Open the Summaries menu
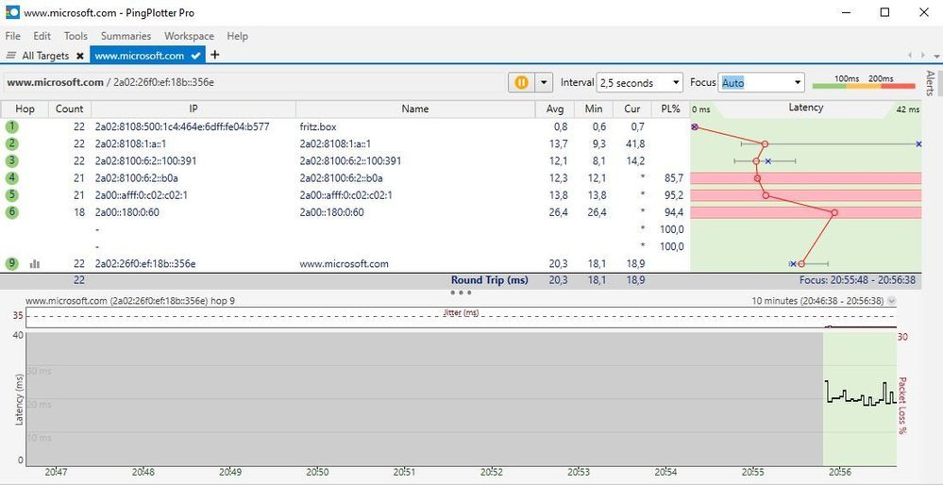943x485 pixels. [126, 36]
